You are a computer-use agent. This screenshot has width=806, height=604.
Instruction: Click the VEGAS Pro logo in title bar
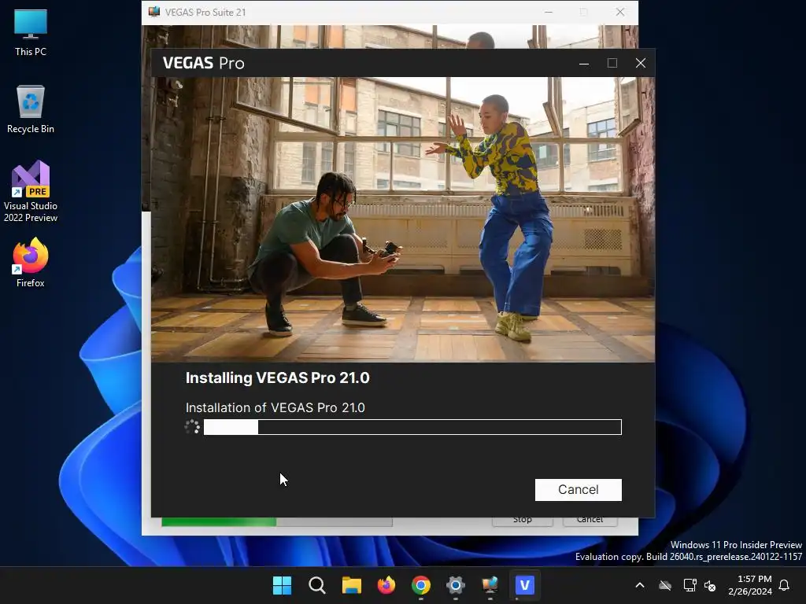204,63
